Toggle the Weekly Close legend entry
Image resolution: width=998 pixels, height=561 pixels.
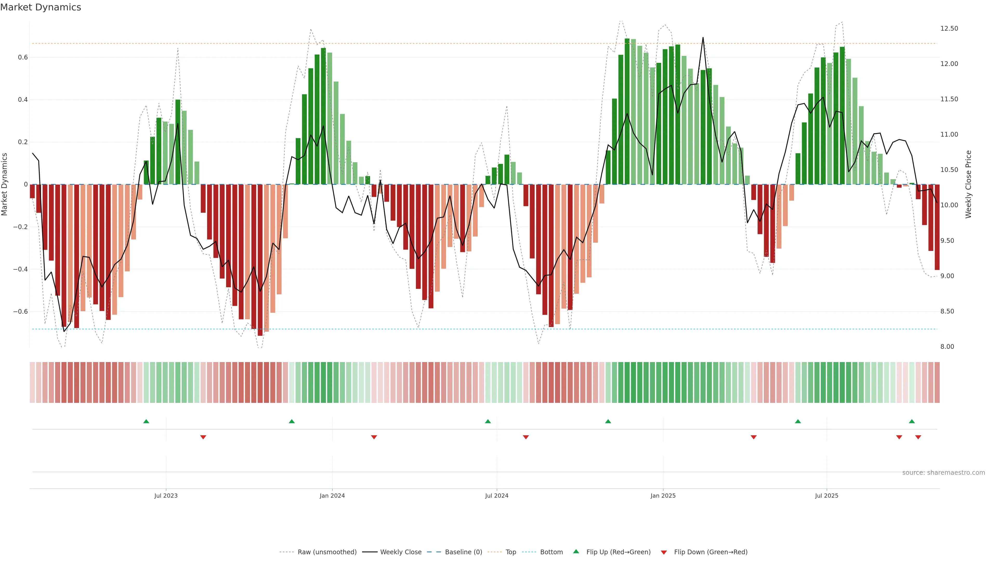400,552
